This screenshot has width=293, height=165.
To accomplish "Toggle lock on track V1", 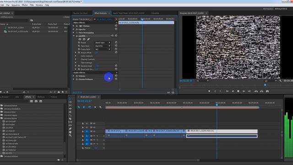I will [83, 132].
